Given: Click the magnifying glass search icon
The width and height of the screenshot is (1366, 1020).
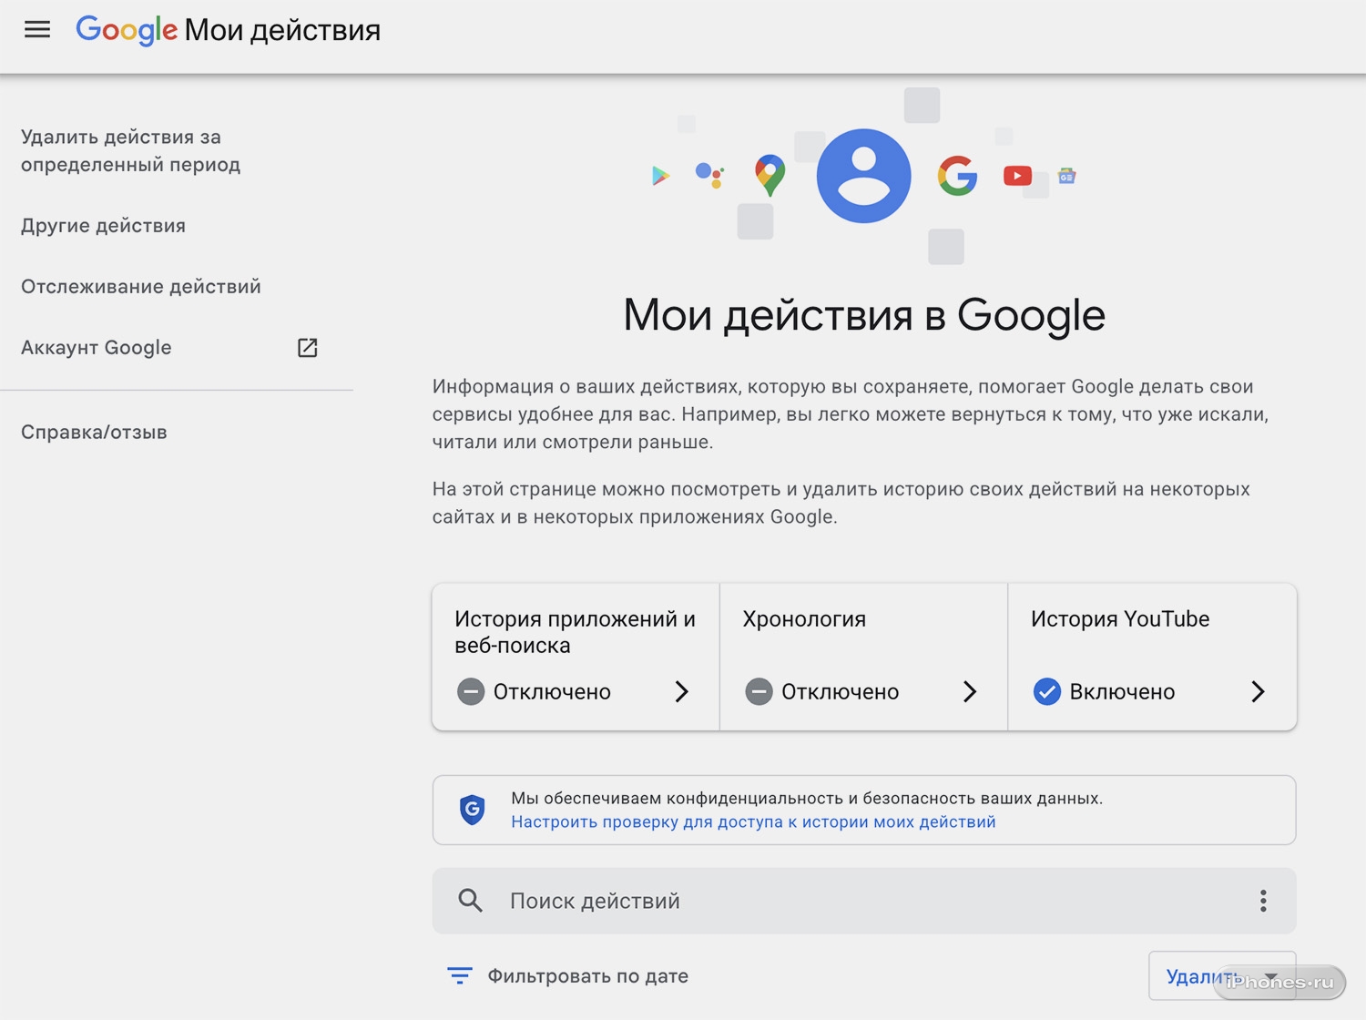Looking at the screenshot, I should tap(470, 901).
